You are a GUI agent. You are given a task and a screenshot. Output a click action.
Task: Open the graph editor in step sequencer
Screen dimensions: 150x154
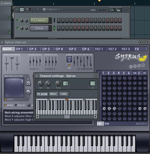[x=112, y=10]
